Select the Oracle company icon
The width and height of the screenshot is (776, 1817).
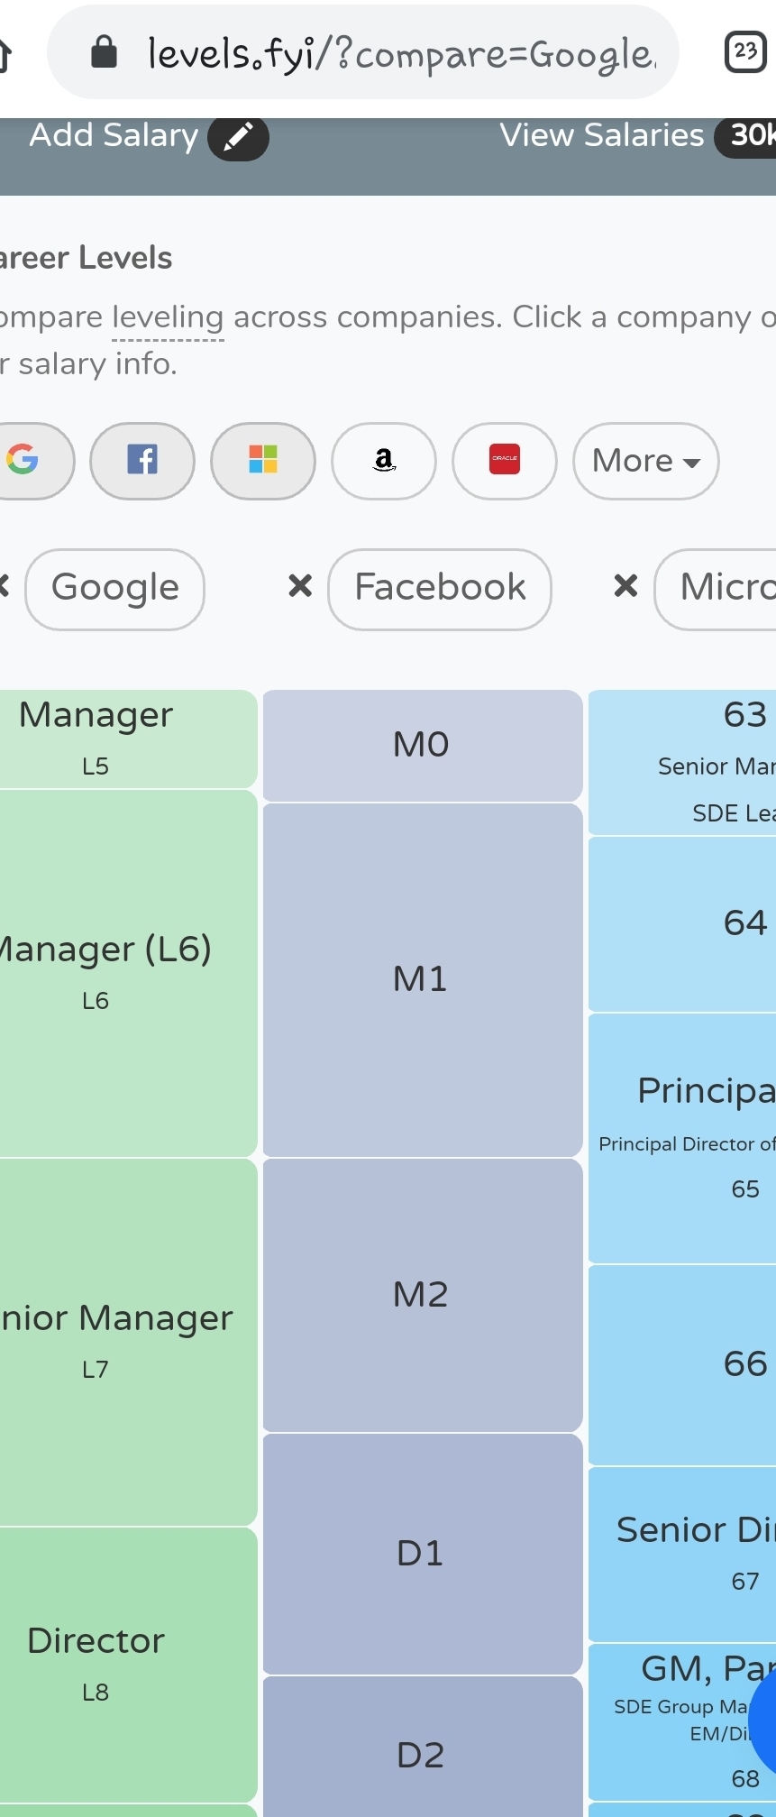pos(504,461)
